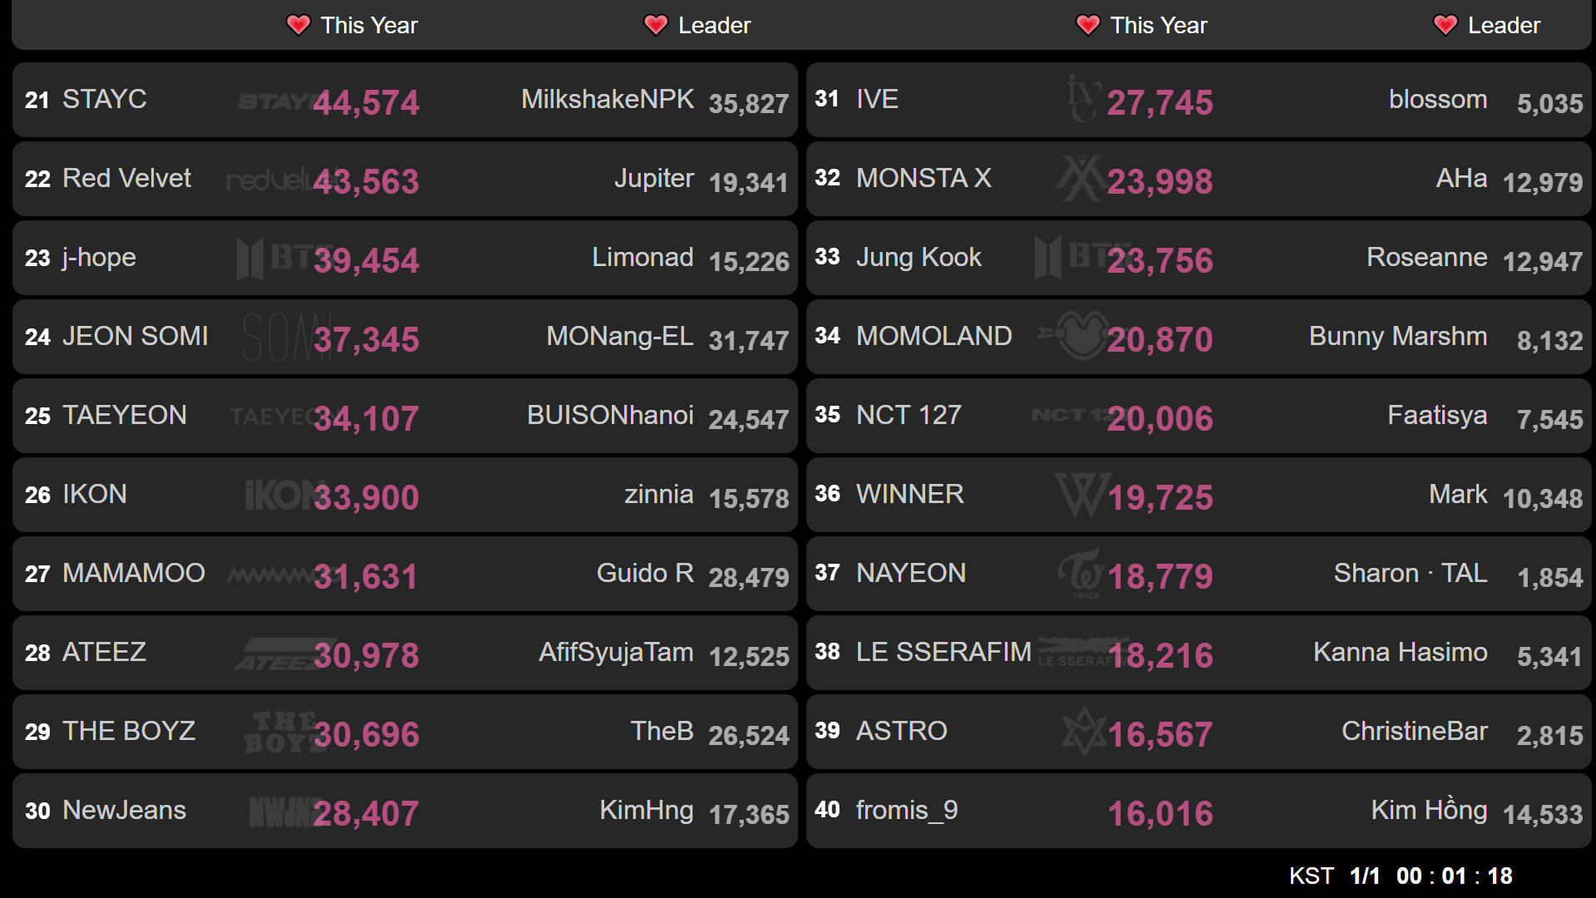
Task: Click the heart icon beside the right This Year header
Action: 1088,25
